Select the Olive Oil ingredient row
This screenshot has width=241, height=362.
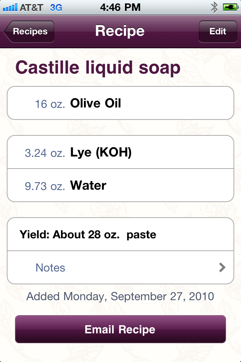120,103
